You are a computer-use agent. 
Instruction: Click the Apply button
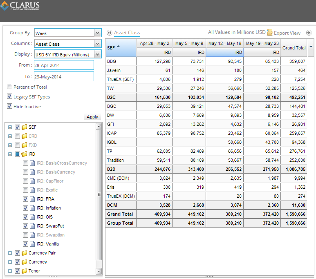[92, 117]
